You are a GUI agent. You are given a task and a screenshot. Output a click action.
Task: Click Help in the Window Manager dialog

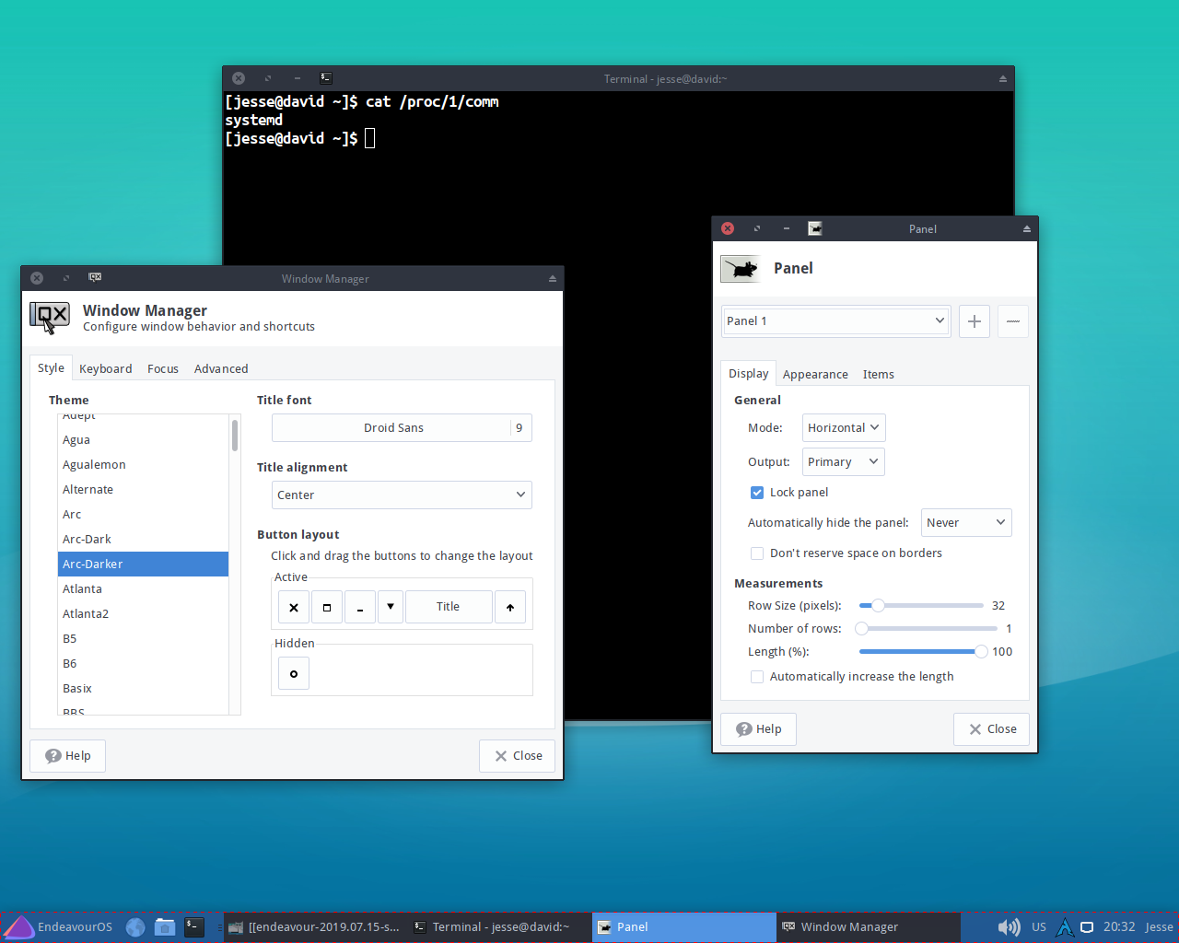[68, 756]
